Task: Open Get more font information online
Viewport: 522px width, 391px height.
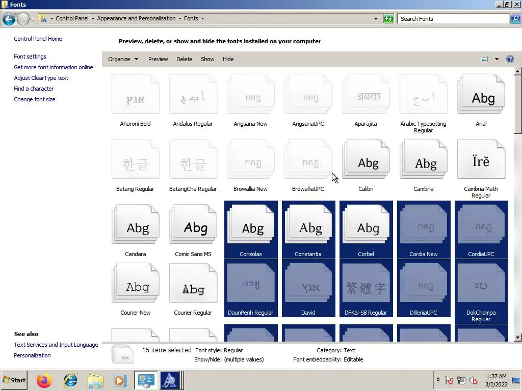Action: tap(54, 67)
